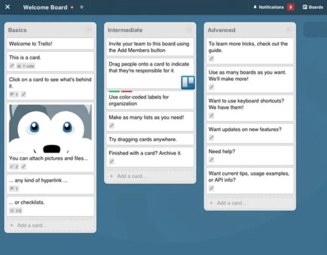Add a card to the Basics list

[x=50, y=225]
